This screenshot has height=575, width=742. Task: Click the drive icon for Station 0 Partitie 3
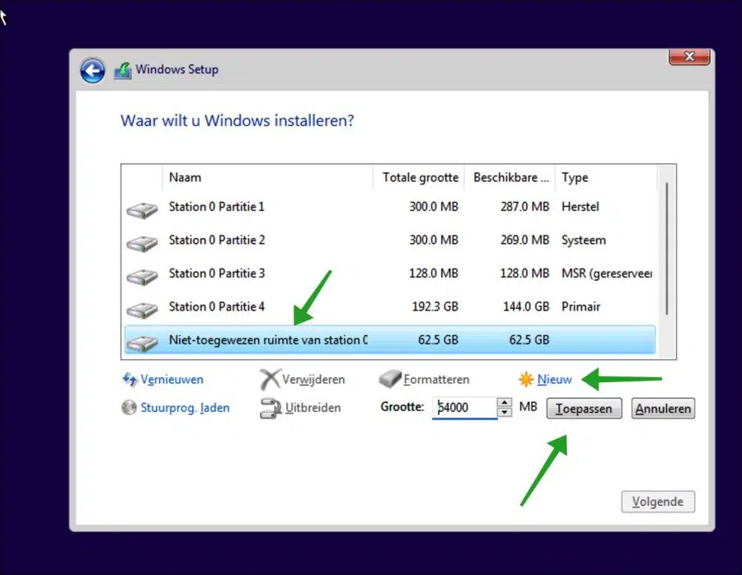coord(142,276)
